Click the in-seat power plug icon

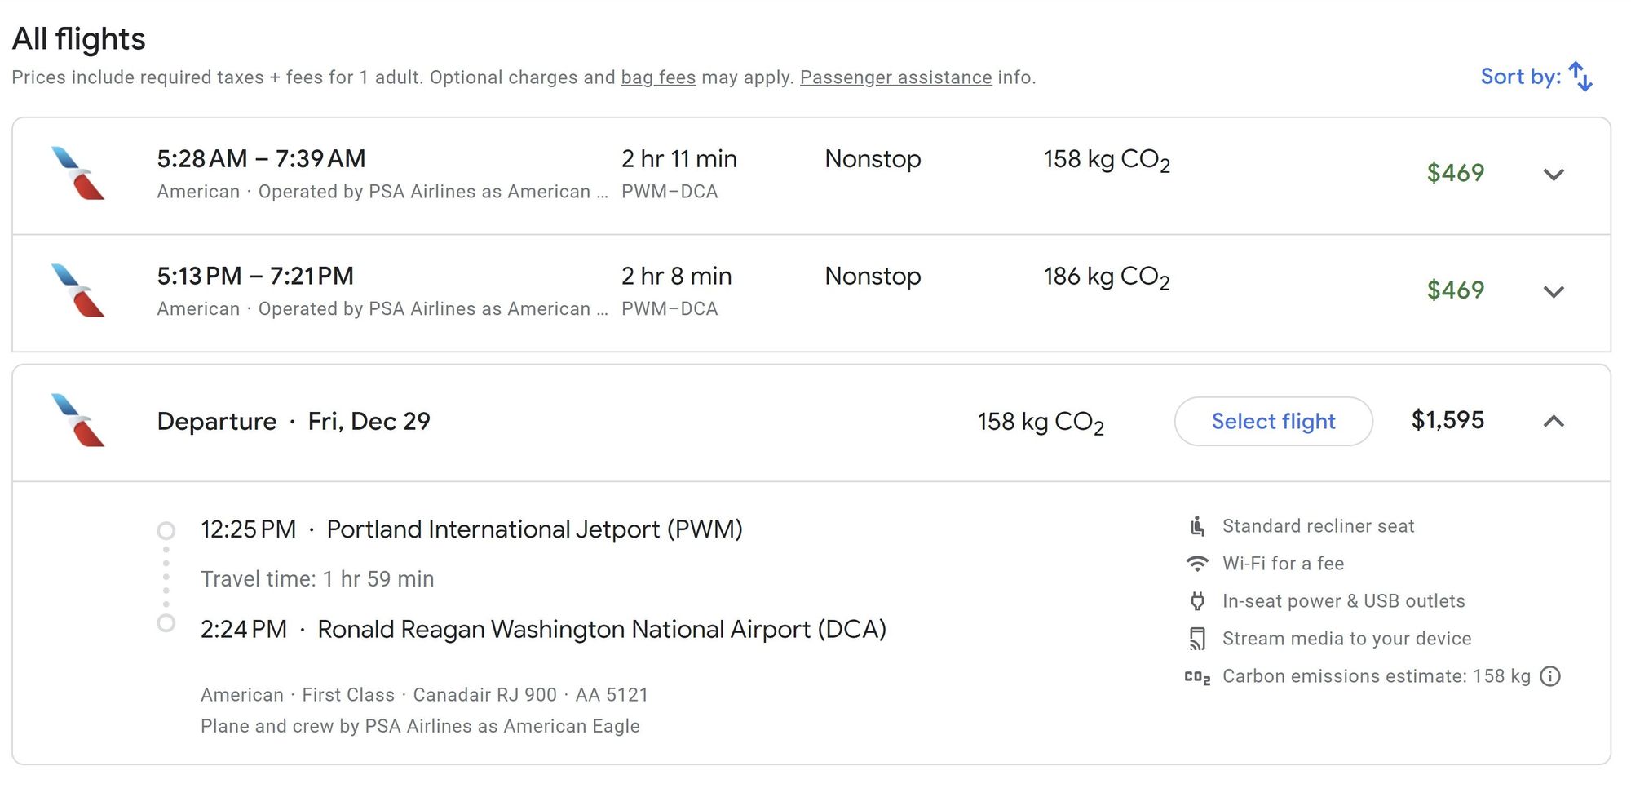point(1197,601)
